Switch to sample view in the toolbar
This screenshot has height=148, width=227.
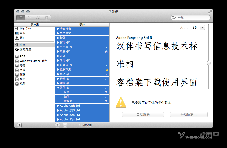[29, 17]
